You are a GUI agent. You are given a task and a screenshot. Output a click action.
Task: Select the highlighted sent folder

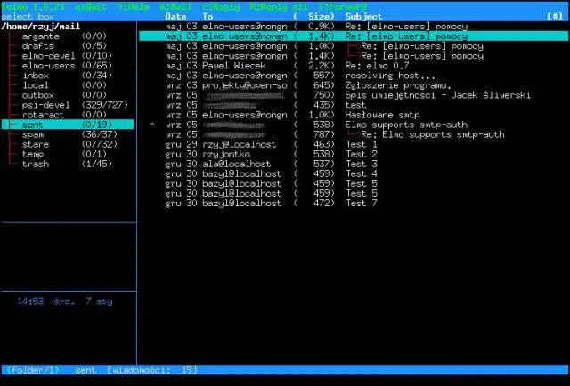[x=68, y=125]
